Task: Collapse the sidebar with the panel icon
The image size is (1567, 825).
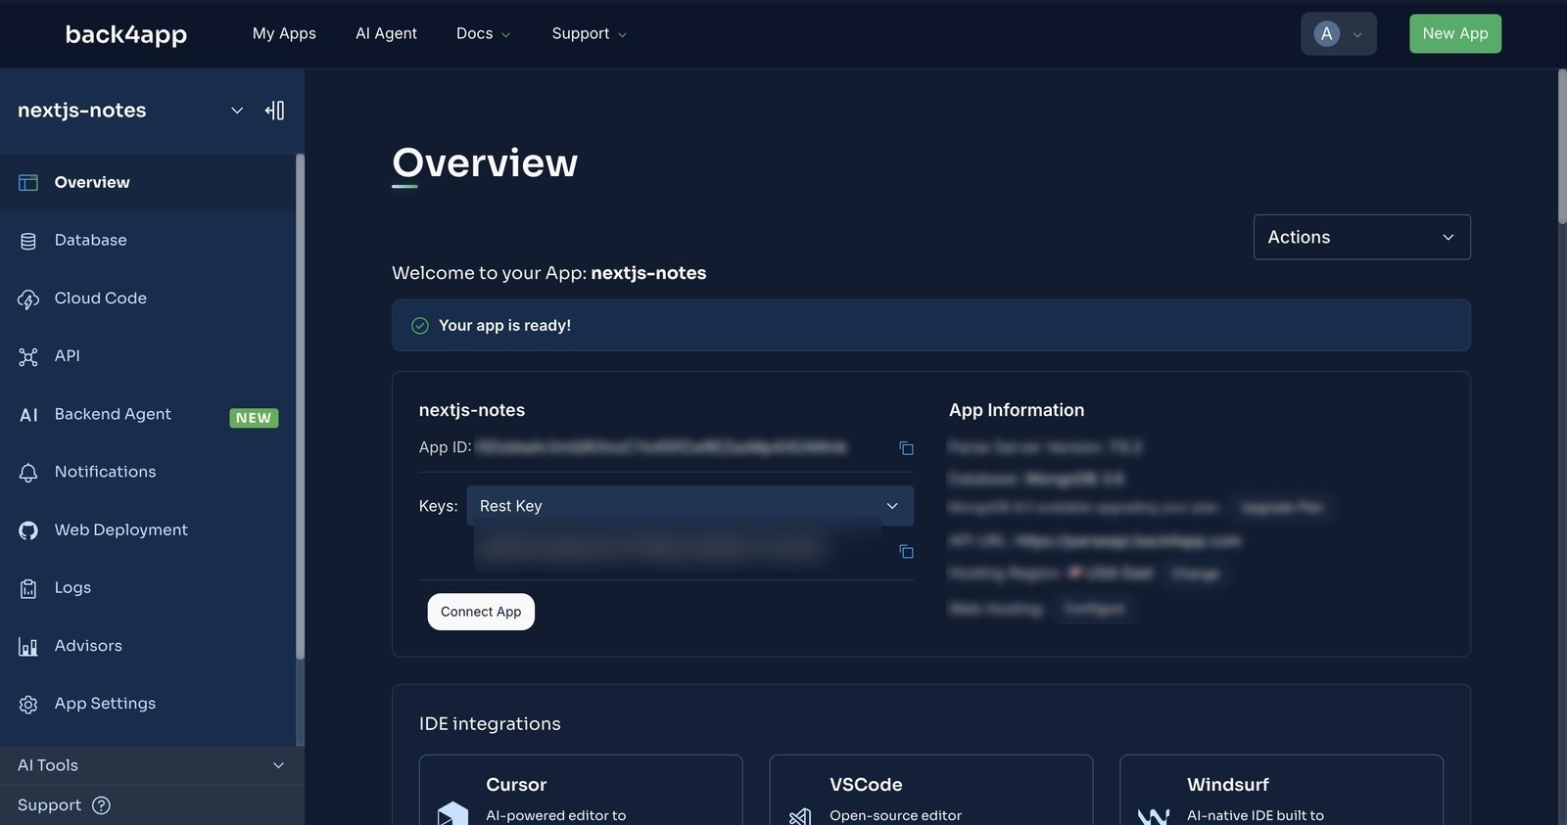Action: coord(275,111)
